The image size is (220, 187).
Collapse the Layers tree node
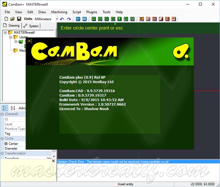pos(11,37)
